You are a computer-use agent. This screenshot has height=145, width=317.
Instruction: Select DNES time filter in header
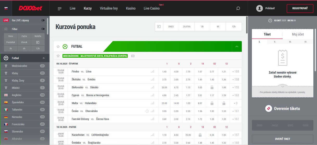point(171,27)
